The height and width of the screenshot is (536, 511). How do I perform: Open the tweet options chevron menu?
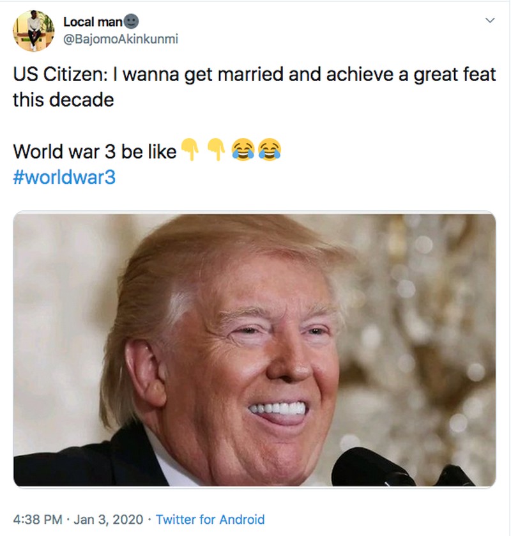490,21
